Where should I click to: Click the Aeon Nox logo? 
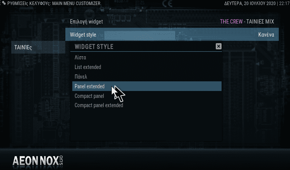pyautogui.click(x=36, y=161)
